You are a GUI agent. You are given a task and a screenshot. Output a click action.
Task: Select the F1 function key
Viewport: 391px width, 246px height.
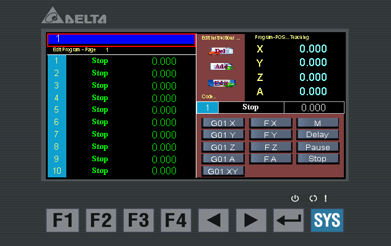tap(63, 221)
